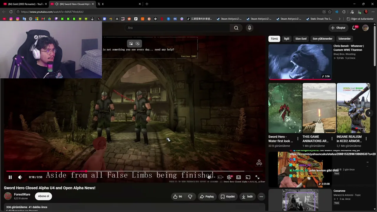Submit search with magnifier icon

tap(236, 28)
